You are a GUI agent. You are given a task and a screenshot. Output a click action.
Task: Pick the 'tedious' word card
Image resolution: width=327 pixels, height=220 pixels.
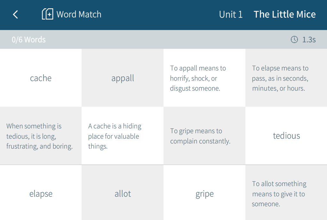(286, 136)
